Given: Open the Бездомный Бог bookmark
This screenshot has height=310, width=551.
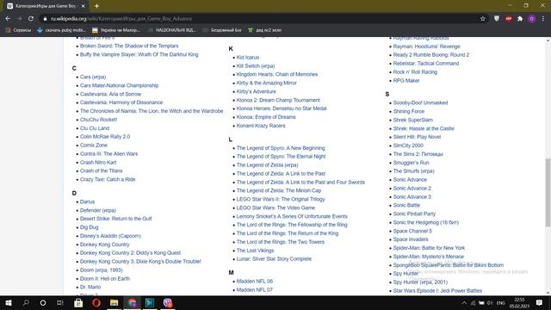Looking at the screenshot, I should point(222,30).
